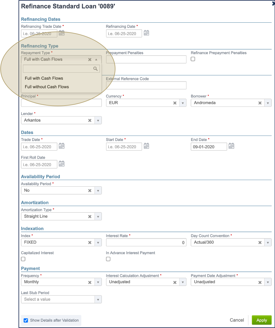The width and height of the screenshot is (275, 328).
Task: Cancel the refinance dialog
Action: 237,320
